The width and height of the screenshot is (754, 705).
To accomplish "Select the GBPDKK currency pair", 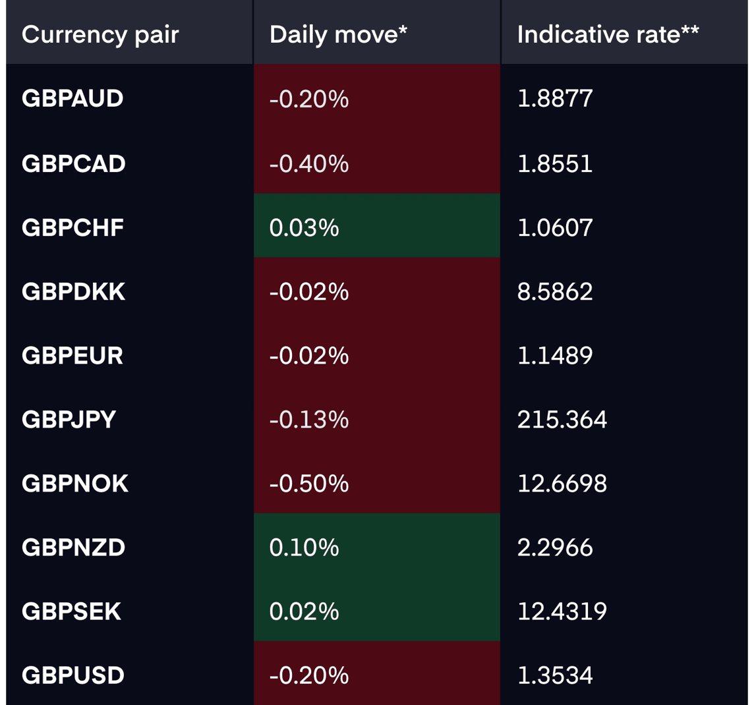I will 74,292.
